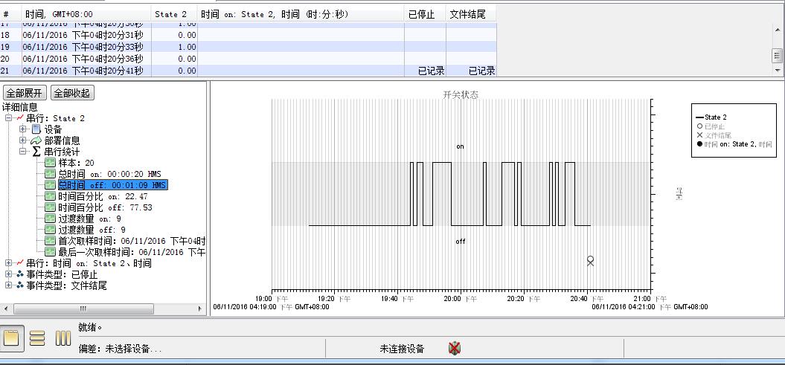This screenshot has height=365, width=785.
Task: Click the disconnected device status icon
Action: (x=455, y=348)
